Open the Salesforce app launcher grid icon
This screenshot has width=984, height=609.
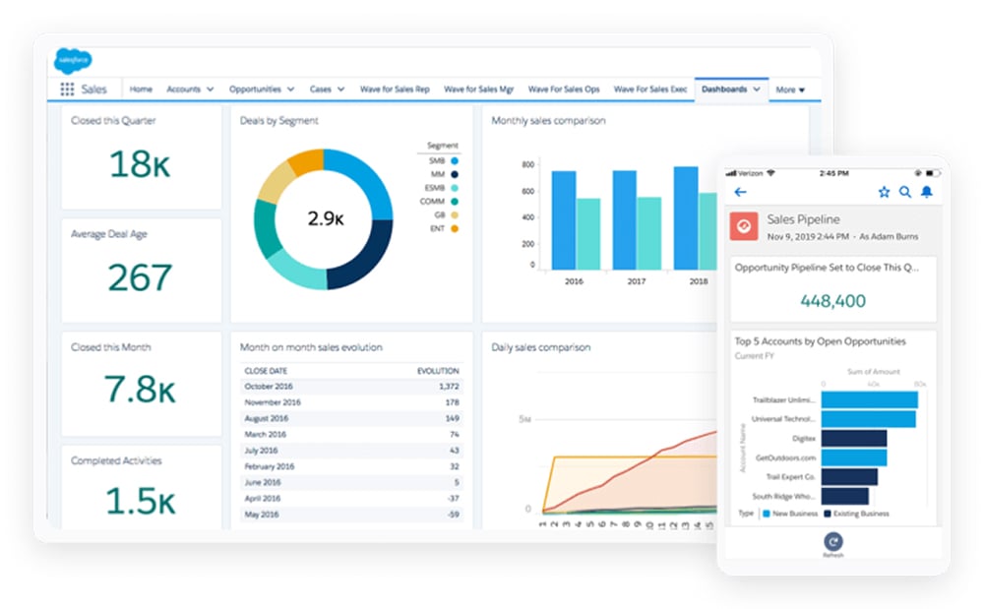(68, 89)
